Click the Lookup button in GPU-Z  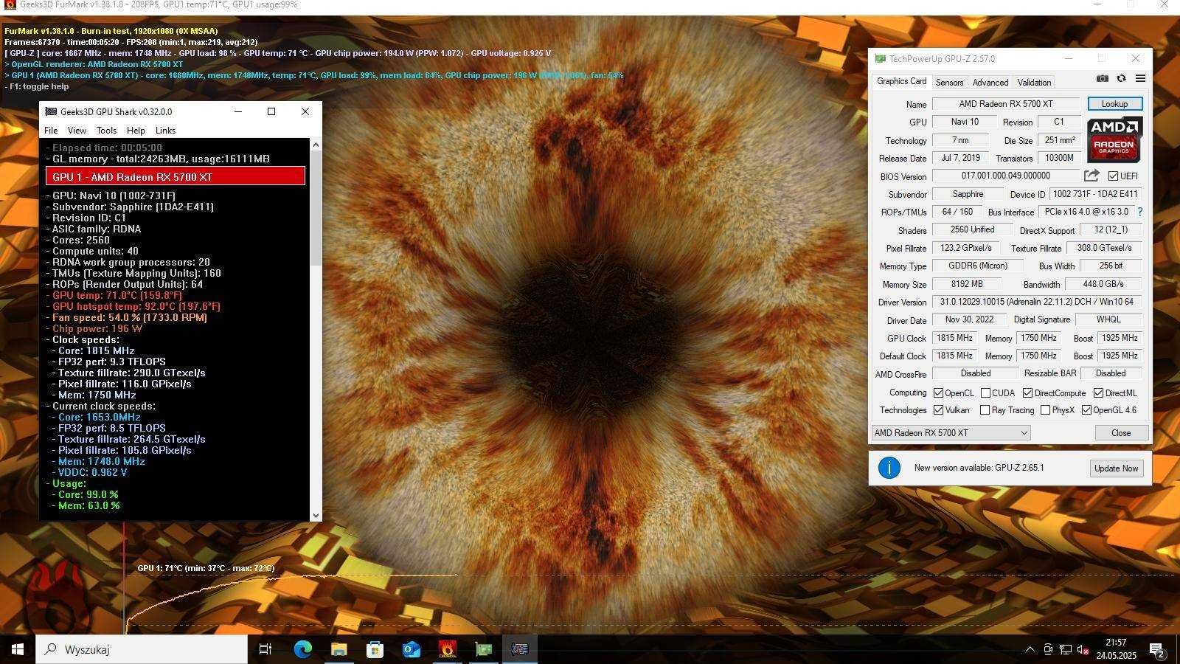pos(1114,104)
